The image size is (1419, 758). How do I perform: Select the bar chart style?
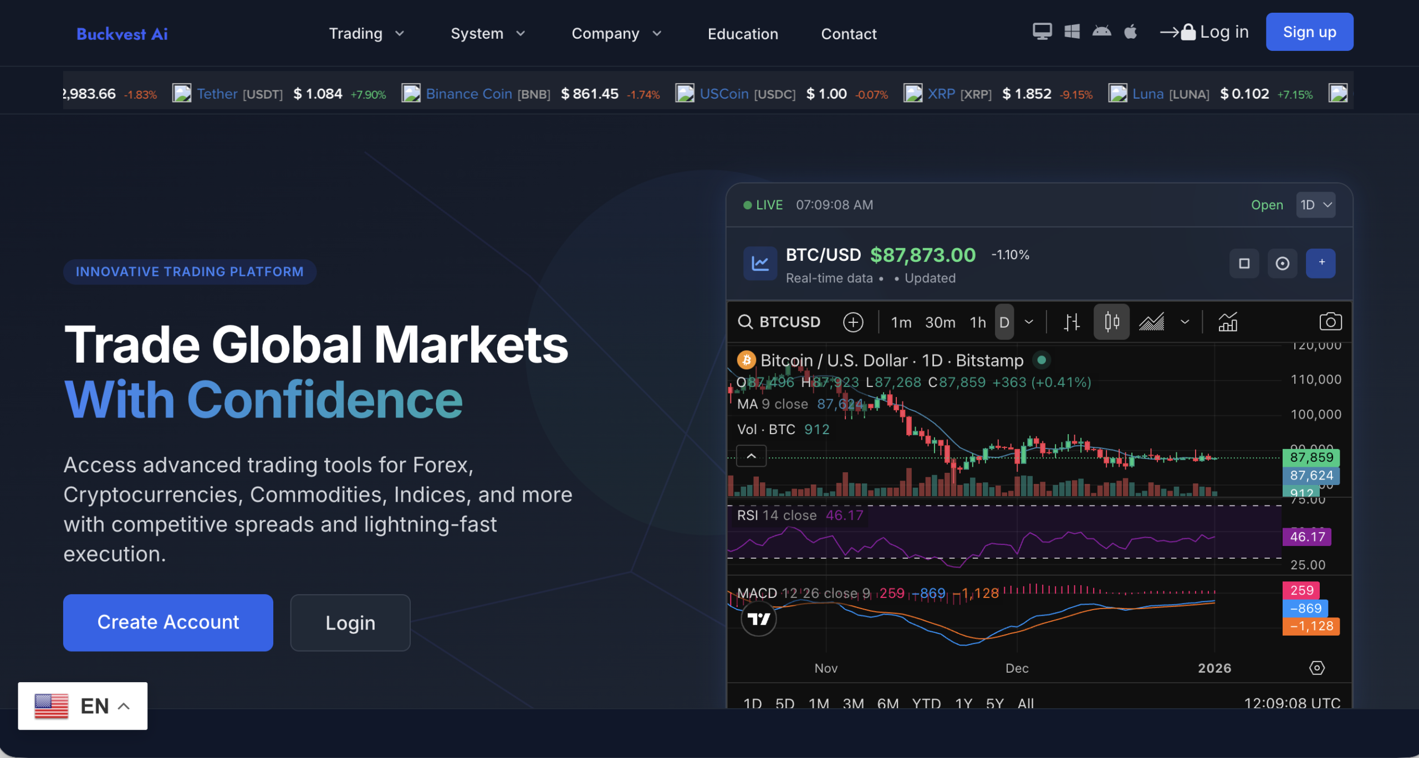[1072, 322]
